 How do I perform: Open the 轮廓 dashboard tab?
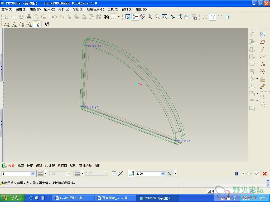click(21, 166)
